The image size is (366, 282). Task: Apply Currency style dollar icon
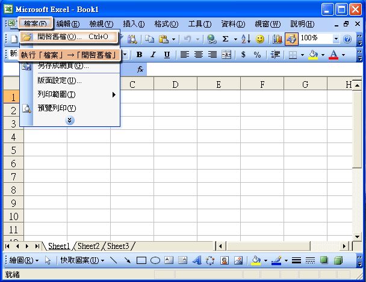[x=243, y=55]
